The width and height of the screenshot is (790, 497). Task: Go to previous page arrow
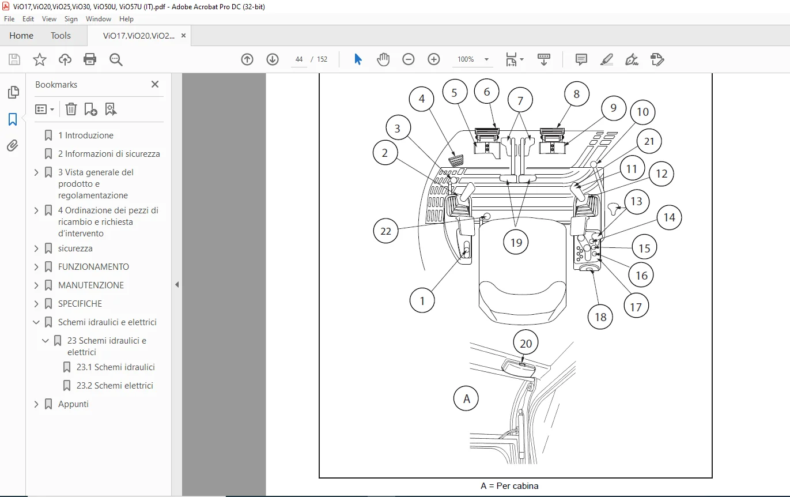pyautogui.click(x=247, y=59)
